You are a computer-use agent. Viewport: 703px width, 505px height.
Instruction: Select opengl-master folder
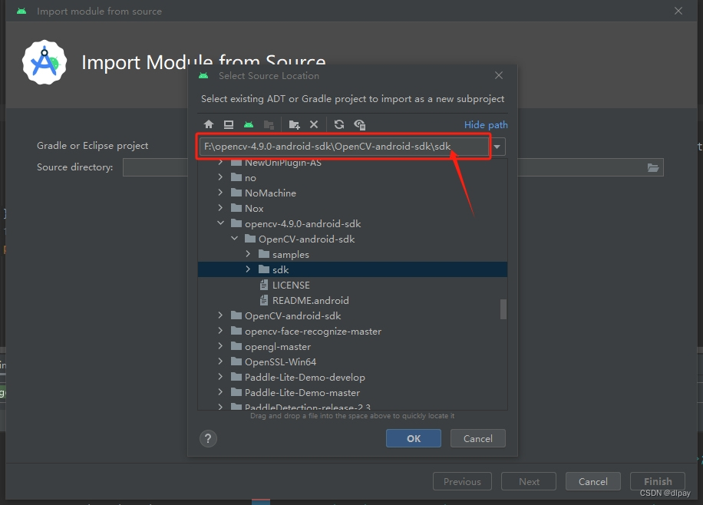(x=352, y=346)
